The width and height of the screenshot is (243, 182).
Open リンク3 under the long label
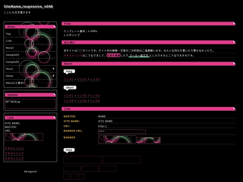coord(94,80)
